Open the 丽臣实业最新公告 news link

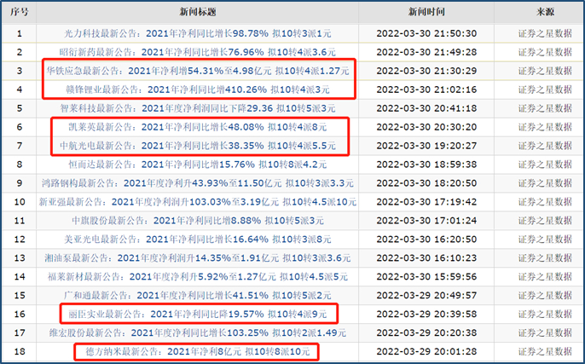(198, 314)
